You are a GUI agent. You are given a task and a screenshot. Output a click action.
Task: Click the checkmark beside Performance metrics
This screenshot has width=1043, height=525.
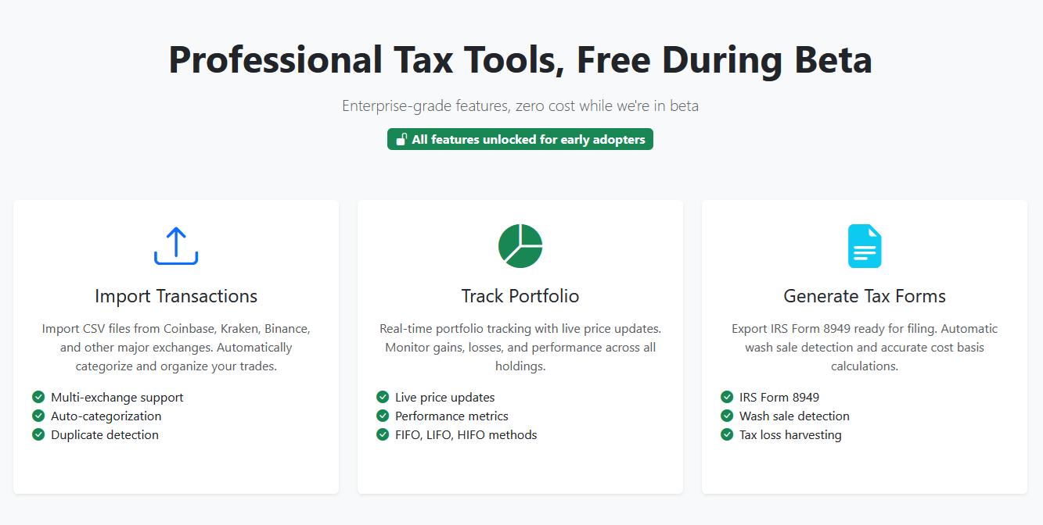[x=383, y=416]
